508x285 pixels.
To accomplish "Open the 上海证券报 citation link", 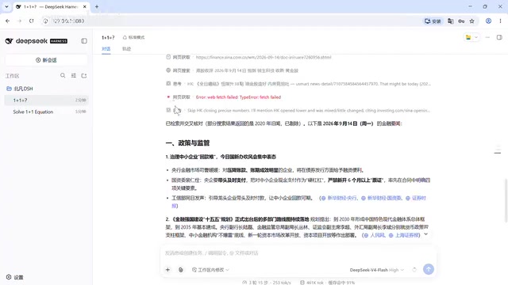I will pyautogui.click(x=404, y=235).
